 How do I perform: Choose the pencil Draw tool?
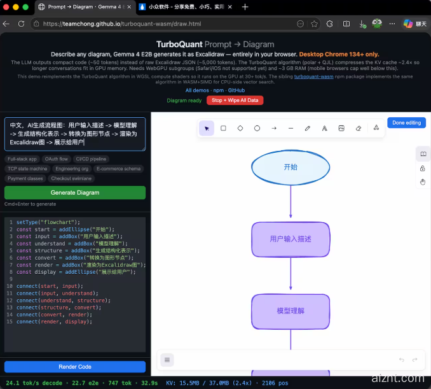point(308,128)
